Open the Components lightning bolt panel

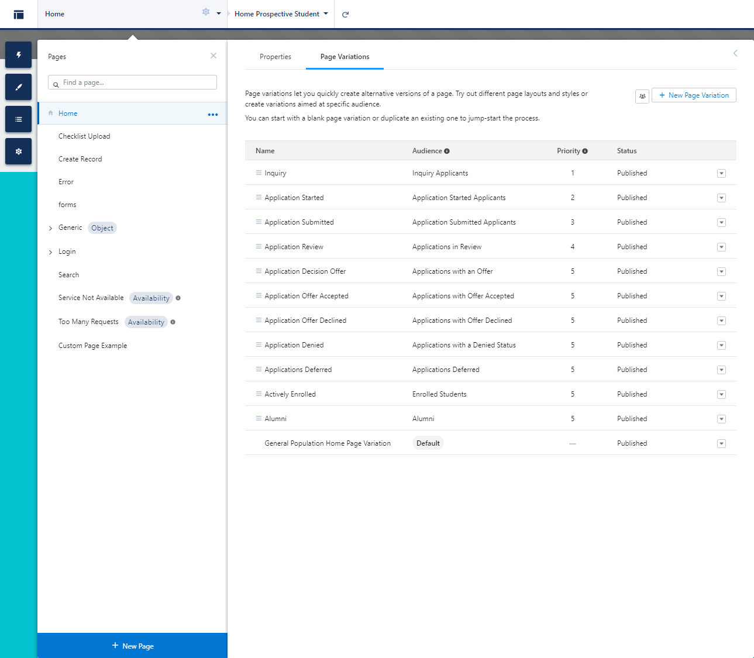[x=19, y=55]
